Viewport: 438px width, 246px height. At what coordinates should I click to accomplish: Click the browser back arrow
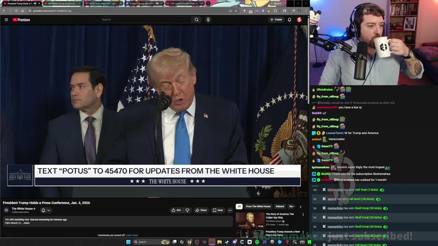(4, 11)
